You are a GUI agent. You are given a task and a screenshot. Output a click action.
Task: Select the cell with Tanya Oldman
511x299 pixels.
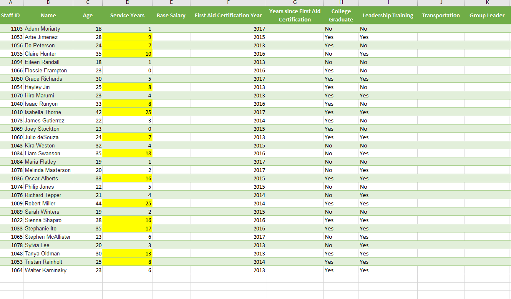pyautogui.click(x=48, y=254)
